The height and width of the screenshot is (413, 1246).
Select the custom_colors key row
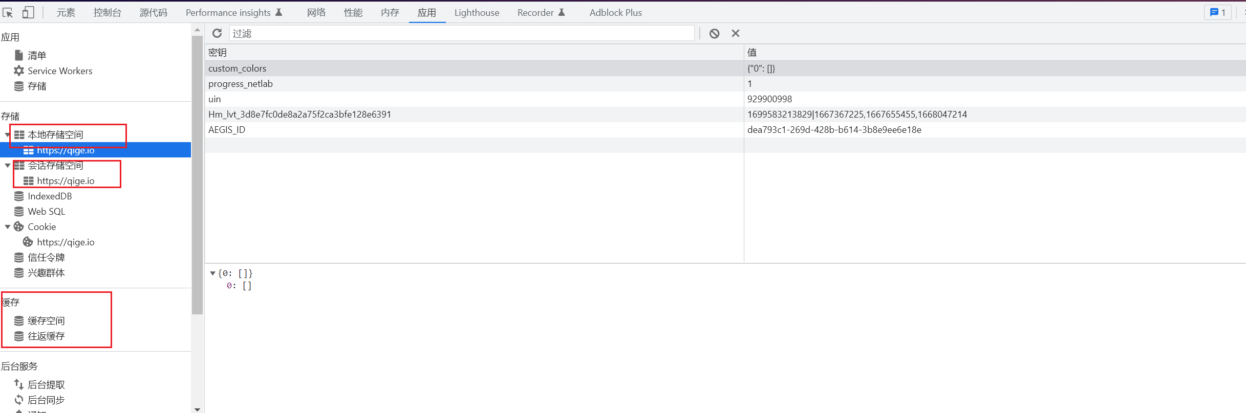pyautogui.click(x=474, y=68)
